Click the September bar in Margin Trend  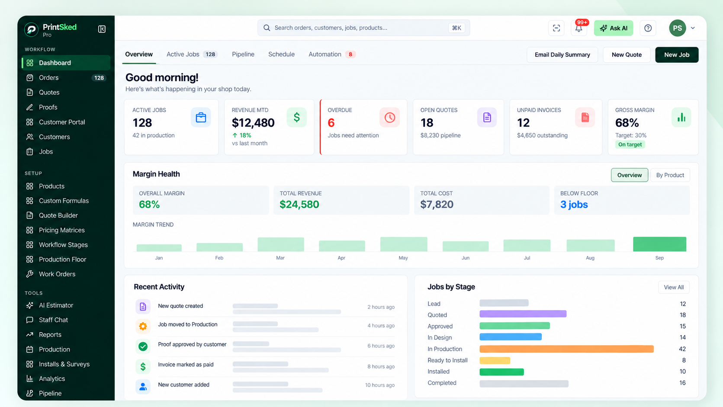[x=659, y=244]
